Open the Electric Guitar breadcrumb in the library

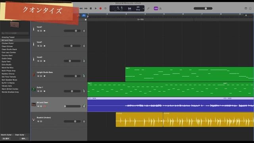6,135
